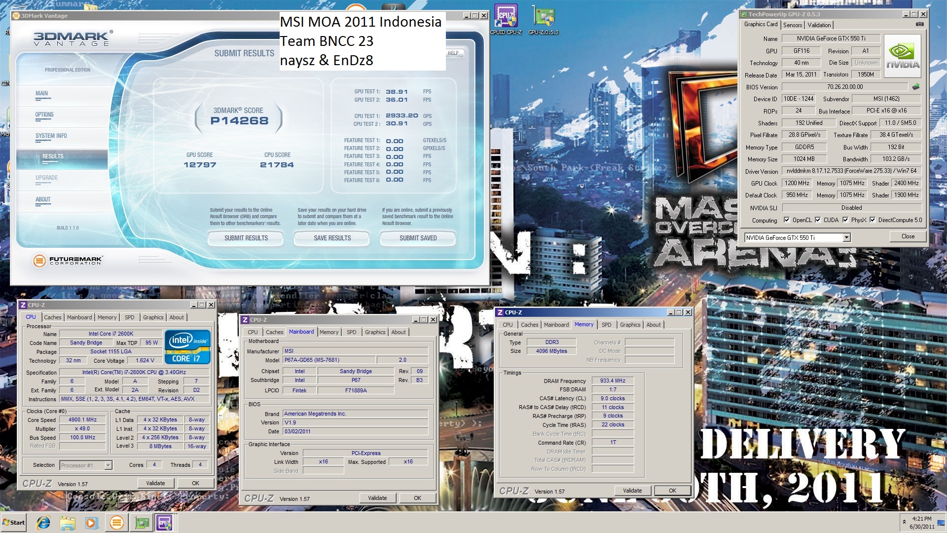The width and height of the screenshot is (947, 533).
Task: Click the DRAM Frequency value field
Action: [x=613, y=381]
